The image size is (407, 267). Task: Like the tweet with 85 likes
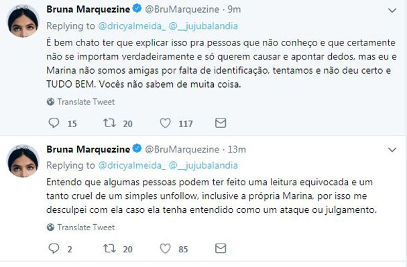click(165, 249)
